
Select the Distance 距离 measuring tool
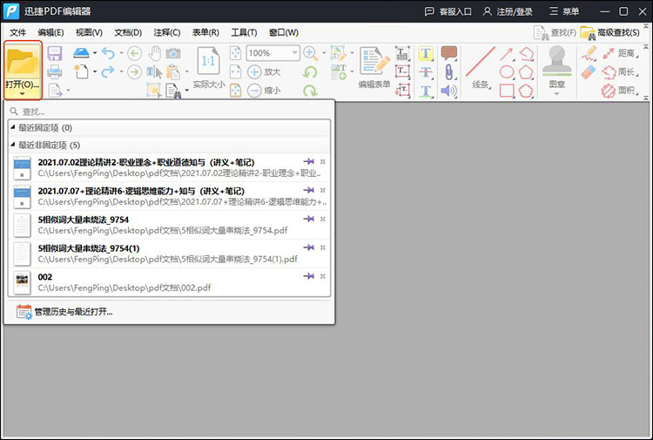tap(620, 53)
